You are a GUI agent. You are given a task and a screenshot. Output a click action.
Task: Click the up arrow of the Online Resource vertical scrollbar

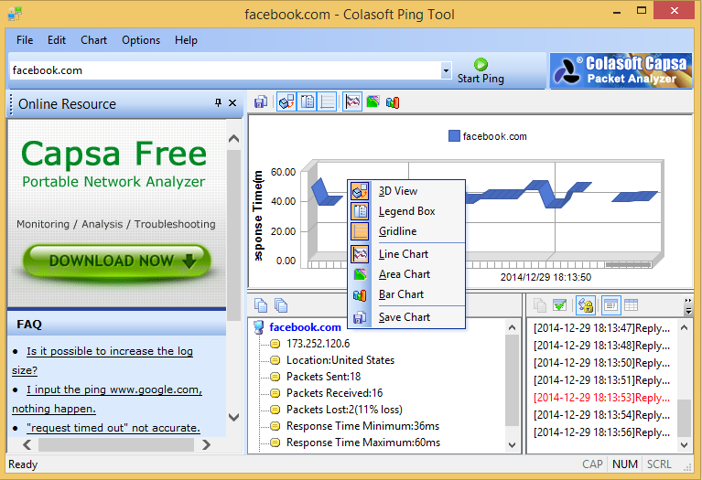[233, 139]
